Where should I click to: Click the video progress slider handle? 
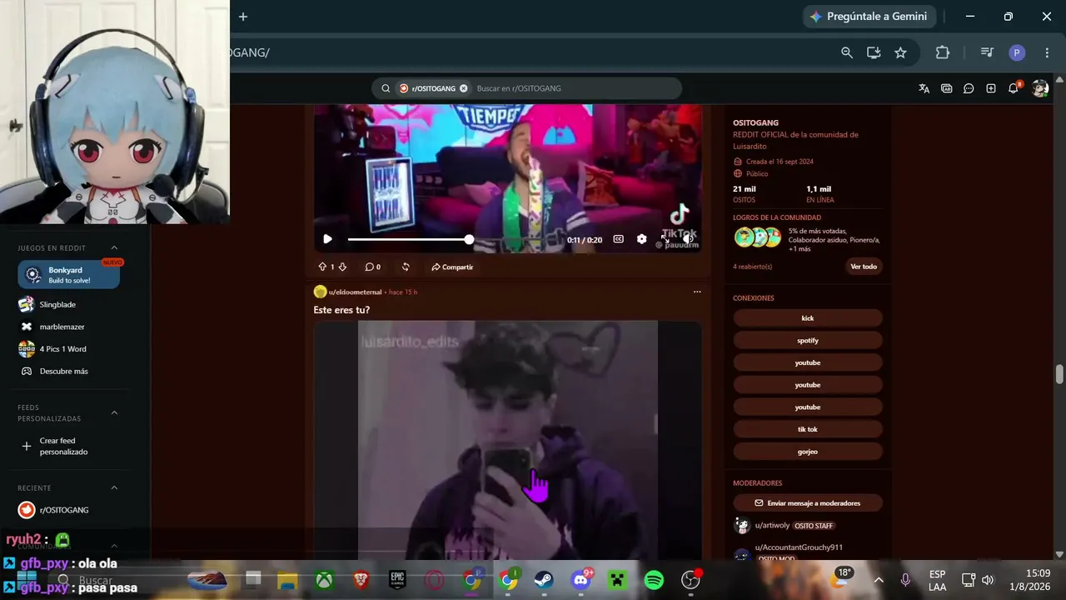[x=469, y=239]
